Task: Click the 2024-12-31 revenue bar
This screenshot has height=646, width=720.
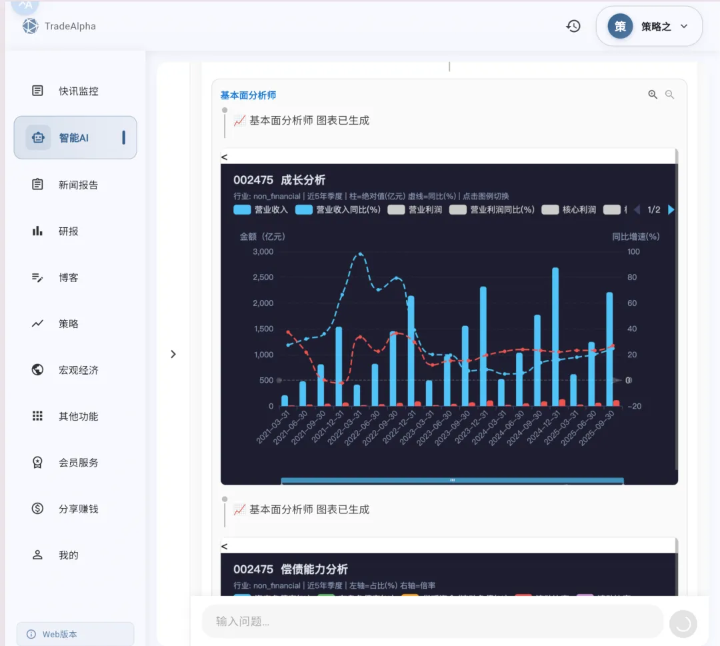Action: [x=555, y=337]
